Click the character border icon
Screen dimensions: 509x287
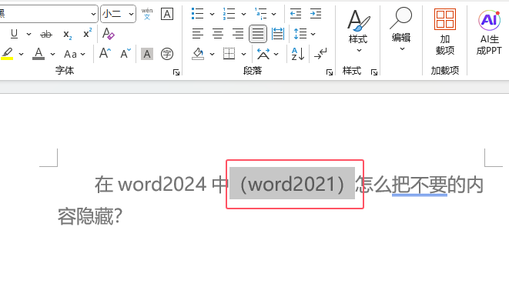point(167,14)
